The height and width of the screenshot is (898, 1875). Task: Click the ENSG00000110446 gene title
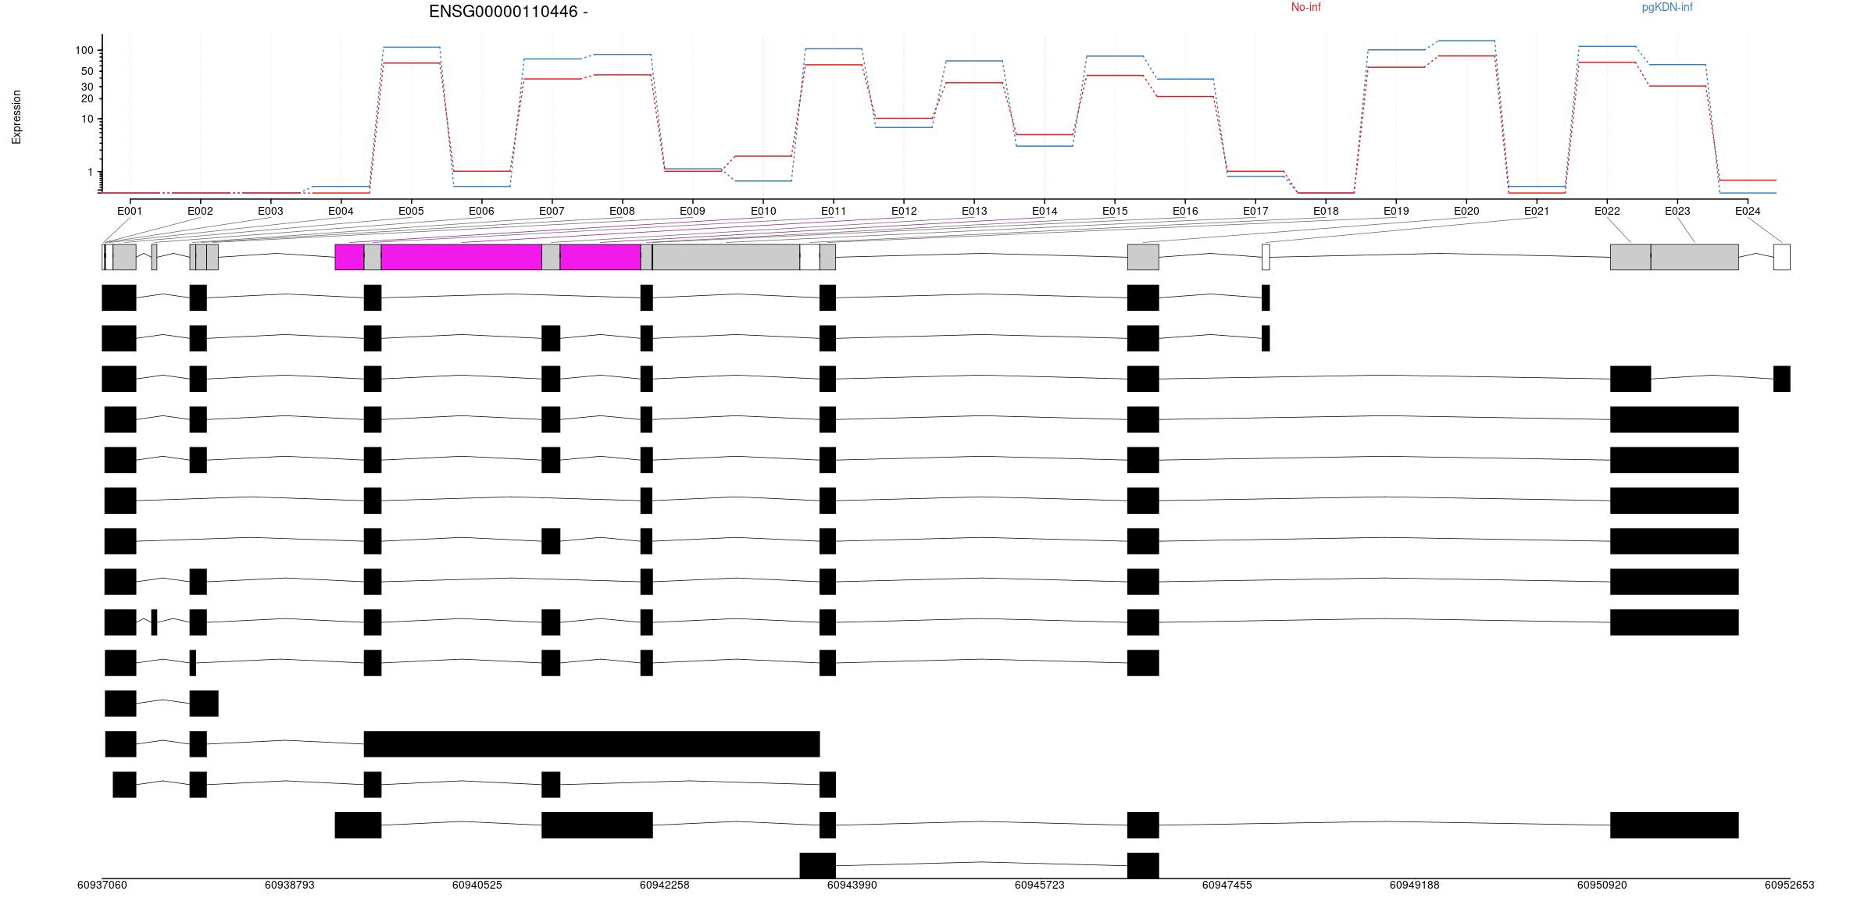click(508, 12)
